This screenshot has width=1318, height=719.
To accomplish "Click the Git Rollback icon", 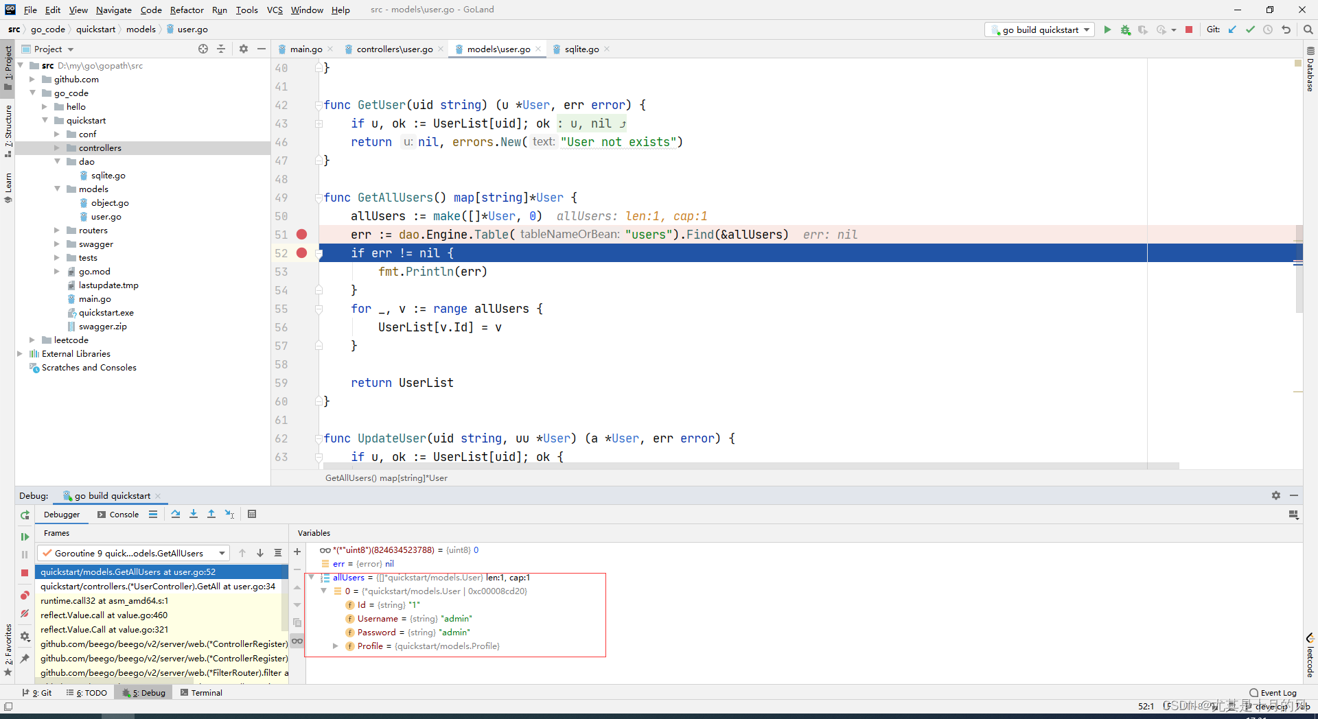I will [x=1286, y=30].
